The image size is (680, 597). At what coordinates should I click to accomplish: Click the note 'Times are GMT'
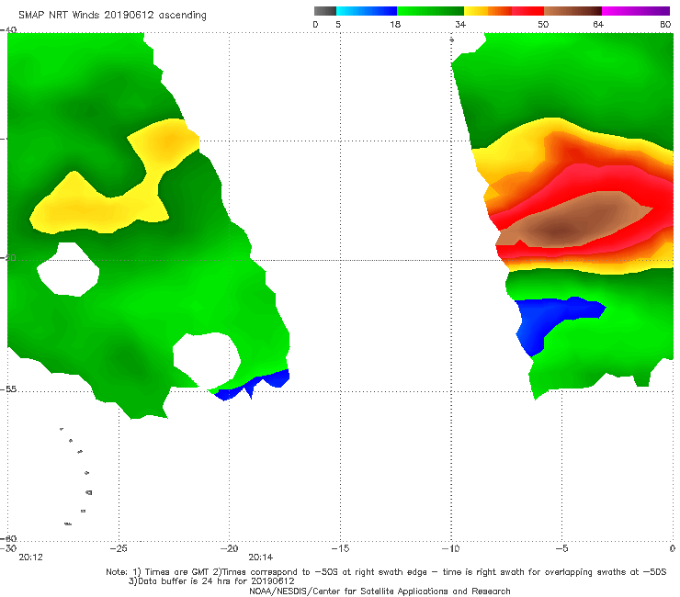[177, 572]
